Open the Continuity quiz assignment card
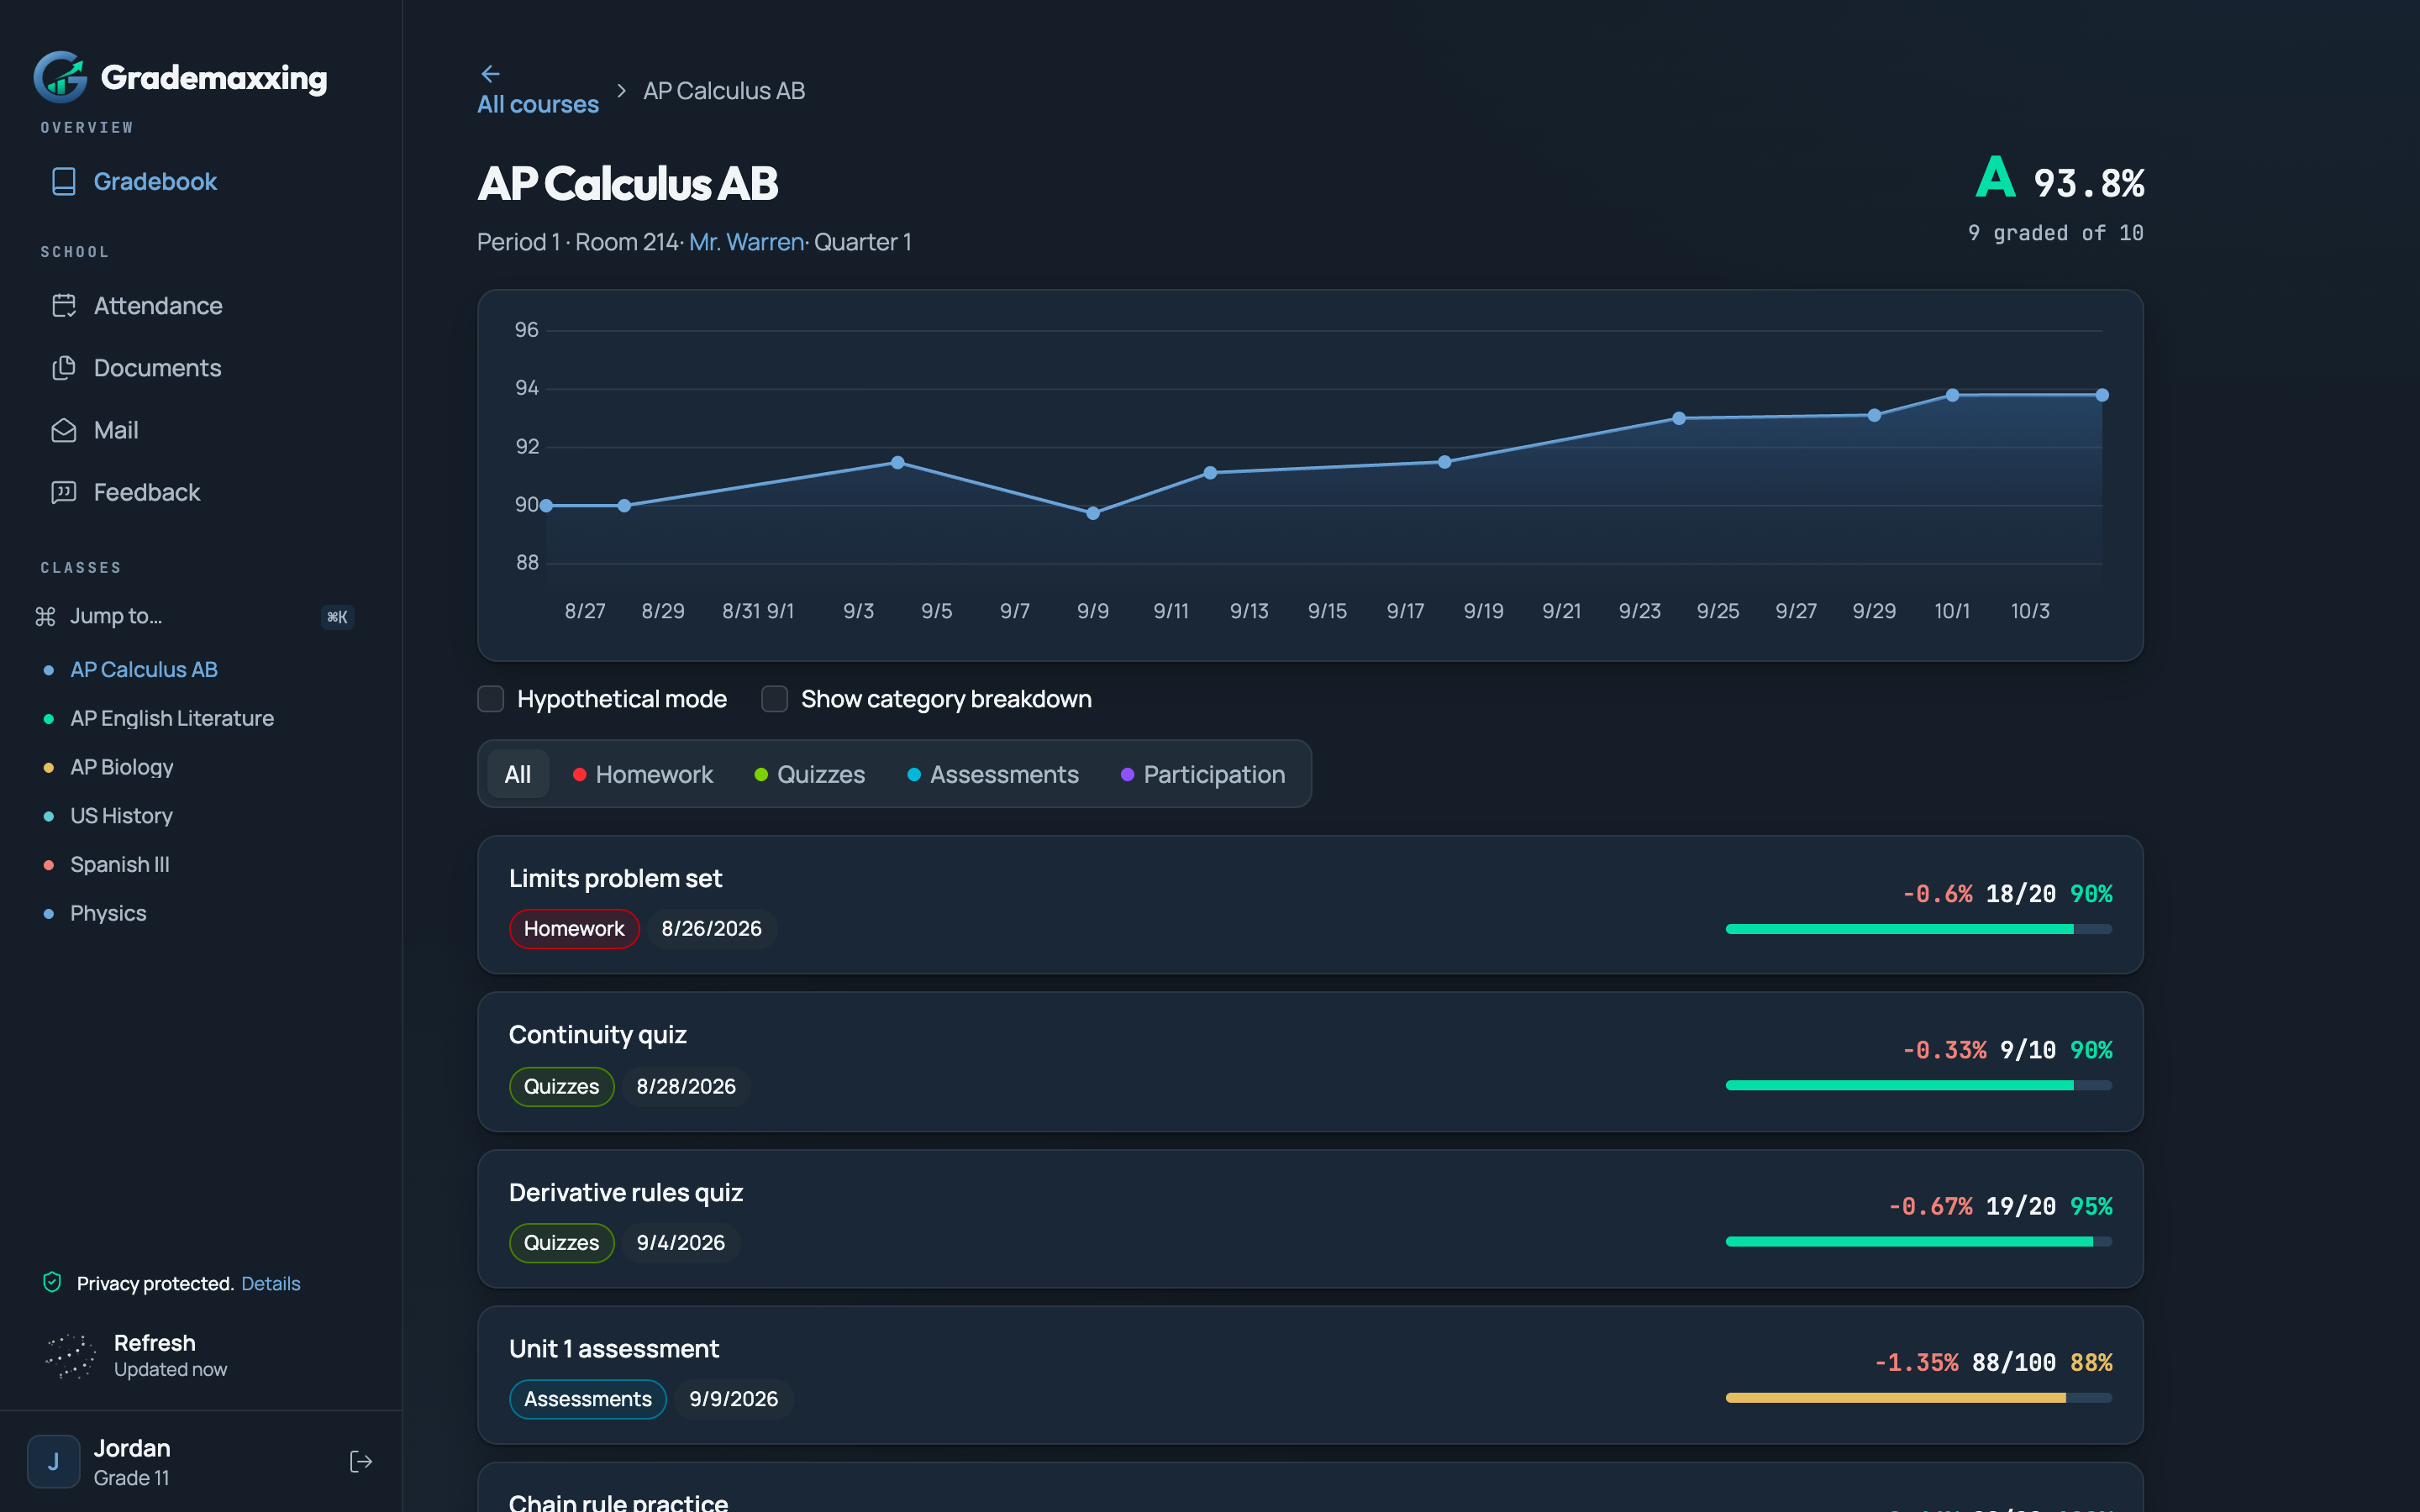This screenshot has height=1512, width=2420. pyautogui.click(x=1310, y=1061)
